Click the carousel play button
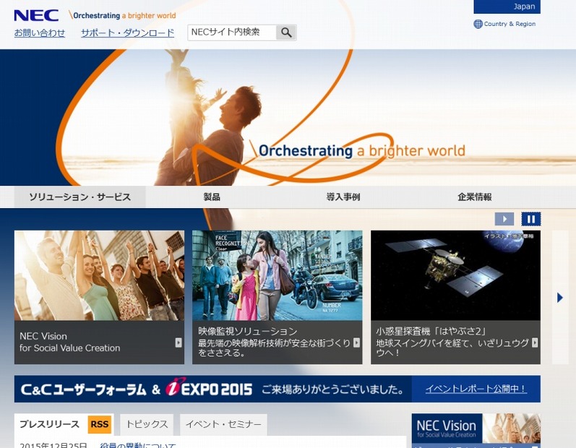This screenshot has width=576, height=448. [504, 219]
